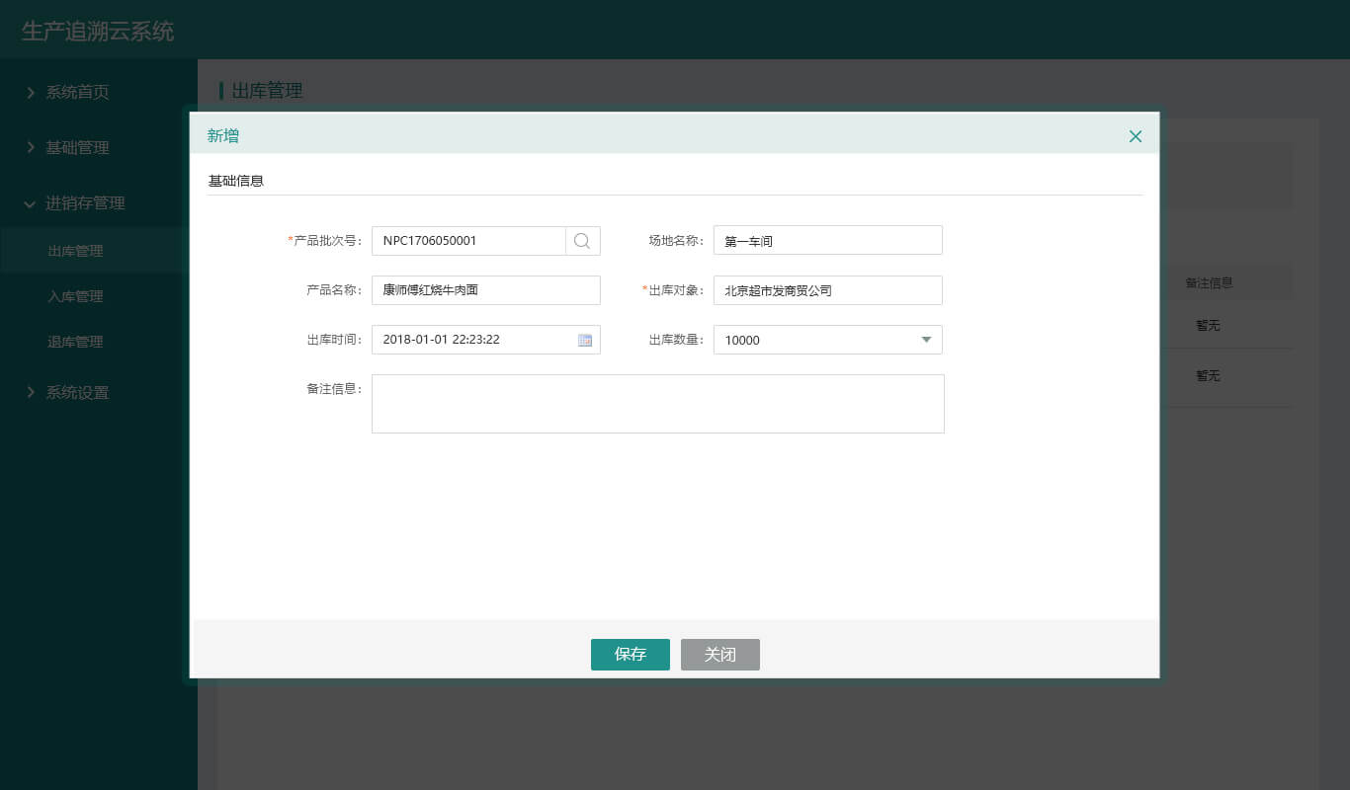Screen dimensions: 1350x790
Task: Open the calendar picker for 出库时间
Action: 584,340
